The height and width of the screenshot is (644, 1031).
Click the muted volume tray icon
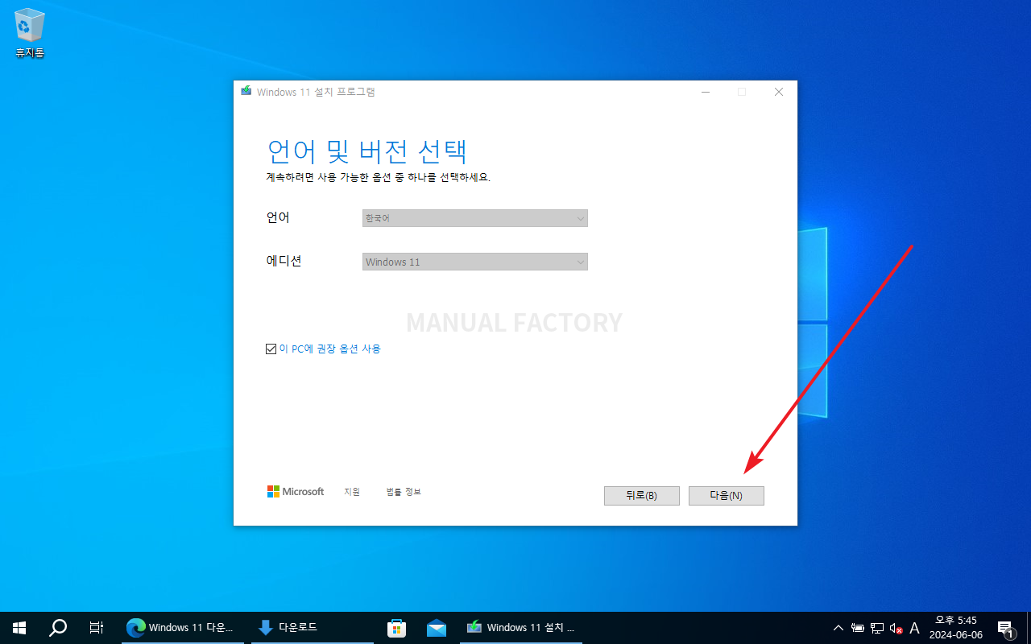[x=896, y=628]
